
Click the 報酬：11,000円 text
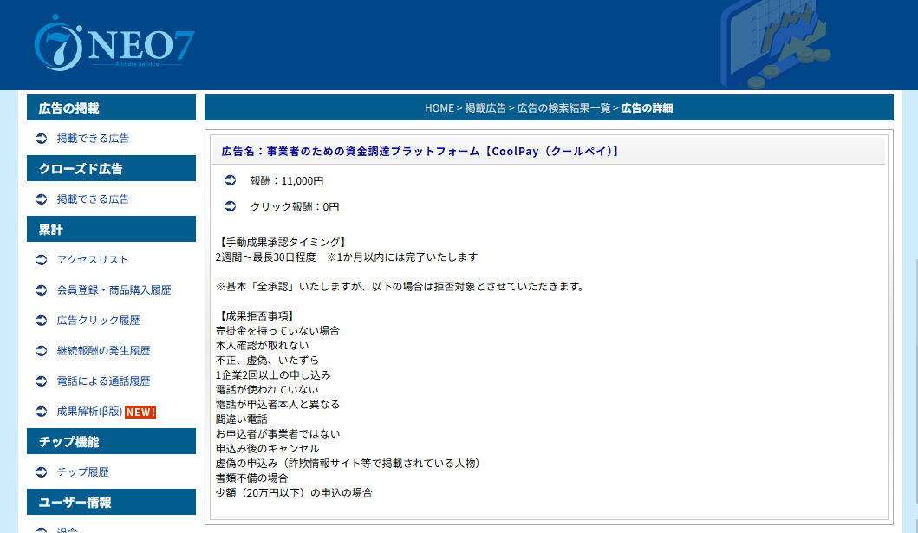(287, 181)
